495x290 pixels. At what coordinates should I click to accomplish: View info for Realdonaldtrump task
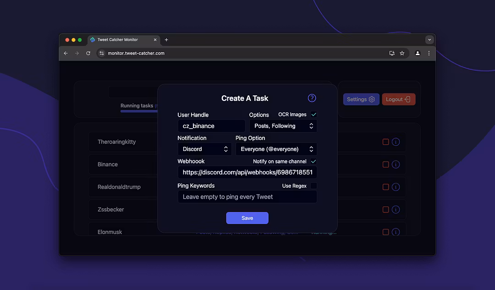[x=396, y=187]
